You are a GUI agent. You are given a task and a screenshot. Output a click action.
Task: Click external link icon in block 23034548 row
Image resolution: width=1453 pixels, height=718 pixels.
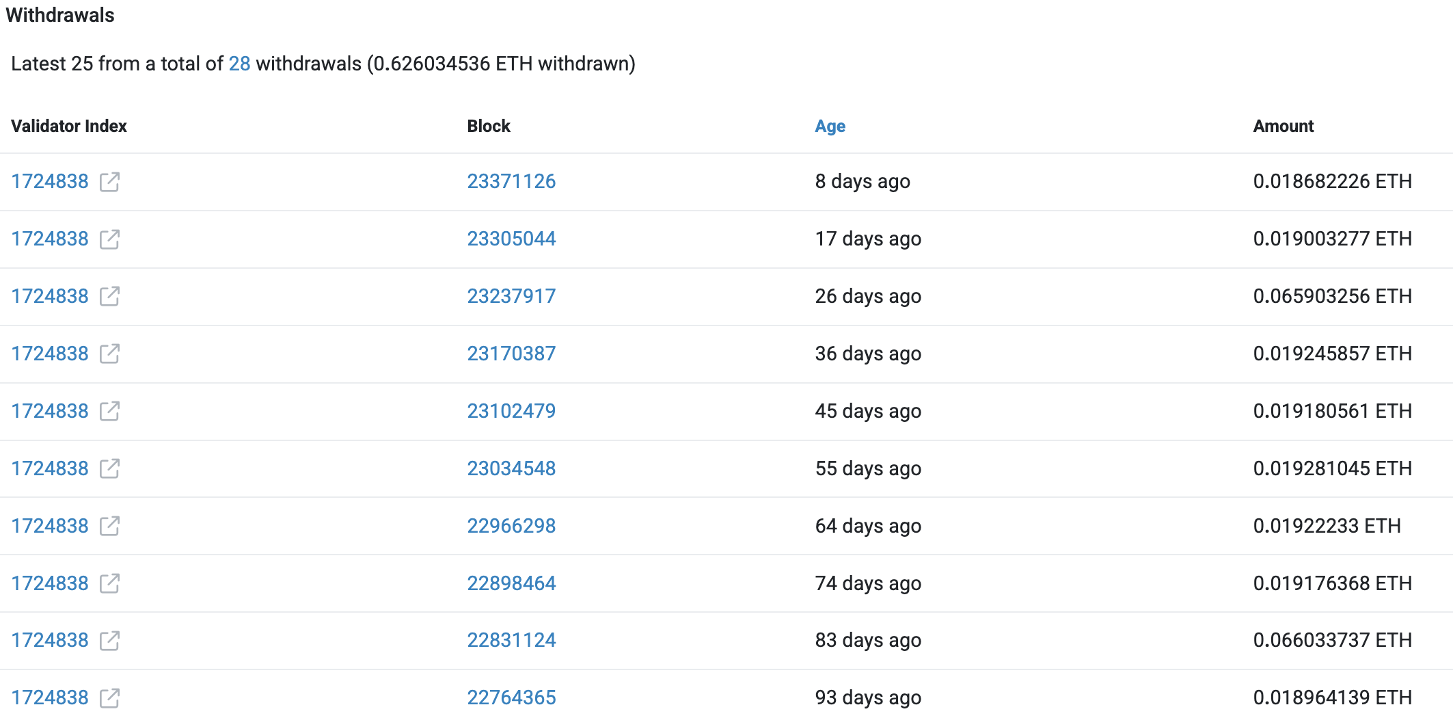[x=109, y=469]
